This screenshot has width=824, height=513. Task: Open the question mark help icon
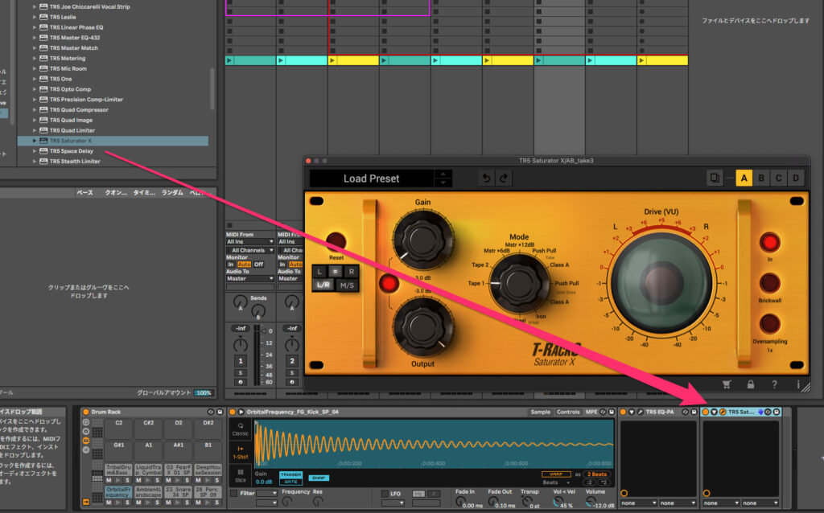tap(774, 384)
